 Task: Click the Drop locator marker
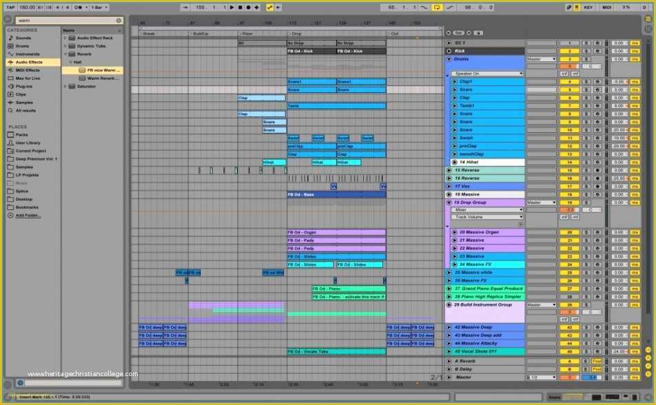296,34
